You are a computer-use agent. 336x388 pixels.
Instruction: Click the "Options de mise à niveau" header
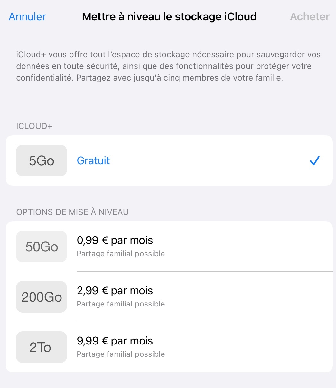click(72, 212)
